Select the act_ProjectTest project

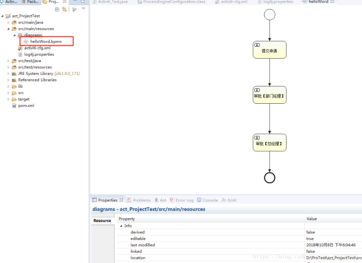click(26, 16)
